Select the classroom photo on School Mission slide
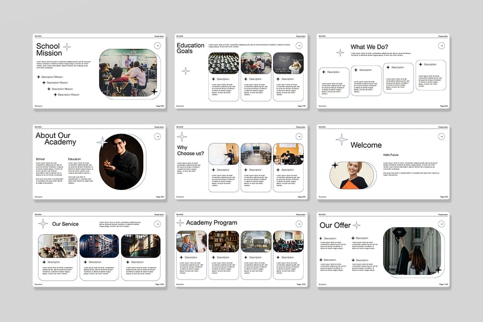 click(128, 73)
